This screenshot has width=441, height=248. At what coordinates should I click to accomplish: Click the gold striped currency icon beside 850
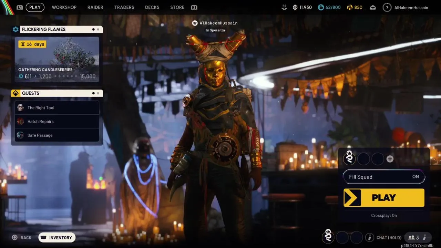click(349, 7)
